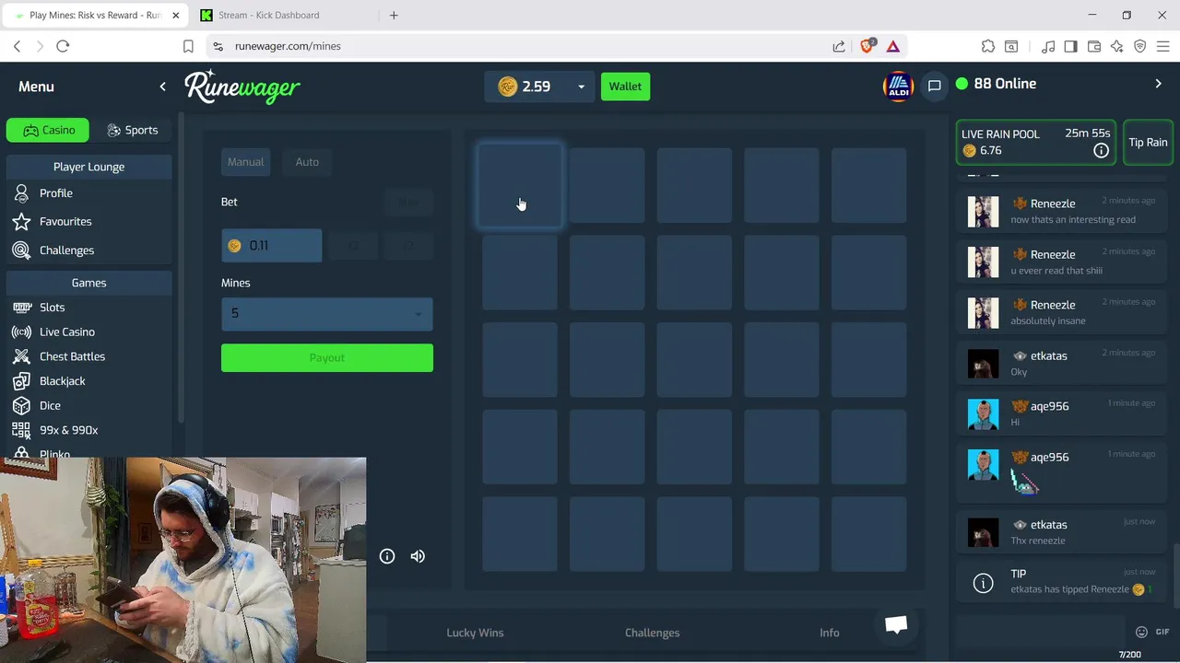The width and height of the screenshot is (1180, 663).
Task: Open the Lucky Wins tab
Action: click(x=475, y=633)
